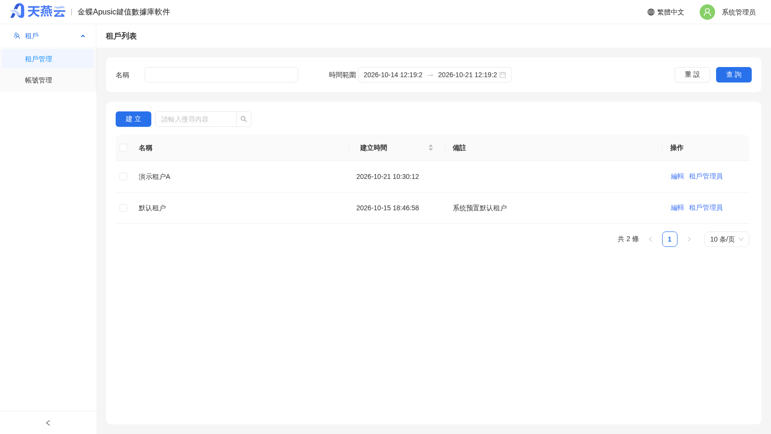Click the 建立 create button
The width and height of the screenshot is (771, 434).
pos(133,119)
